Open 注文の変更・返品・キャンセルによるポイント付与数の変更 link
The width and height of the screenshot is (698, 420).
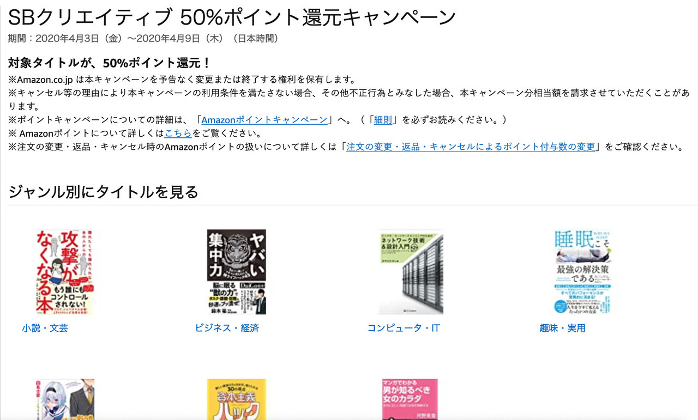[x=471, y=147]
